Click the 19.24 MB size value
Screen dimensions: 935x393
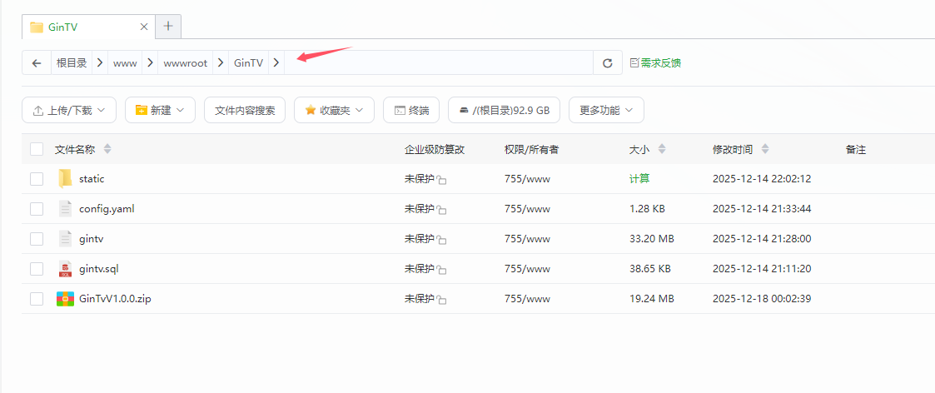click(652, 299)
